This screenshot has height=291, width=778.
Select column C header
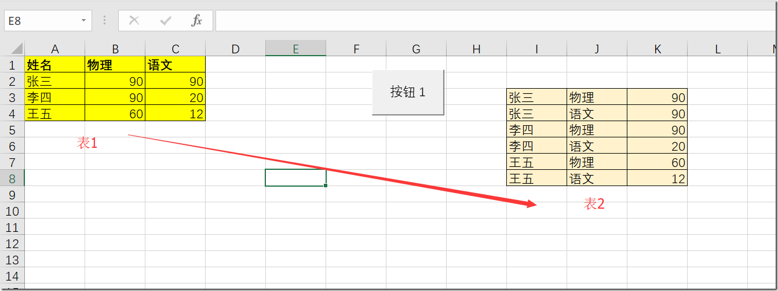[x=176, y=49]
